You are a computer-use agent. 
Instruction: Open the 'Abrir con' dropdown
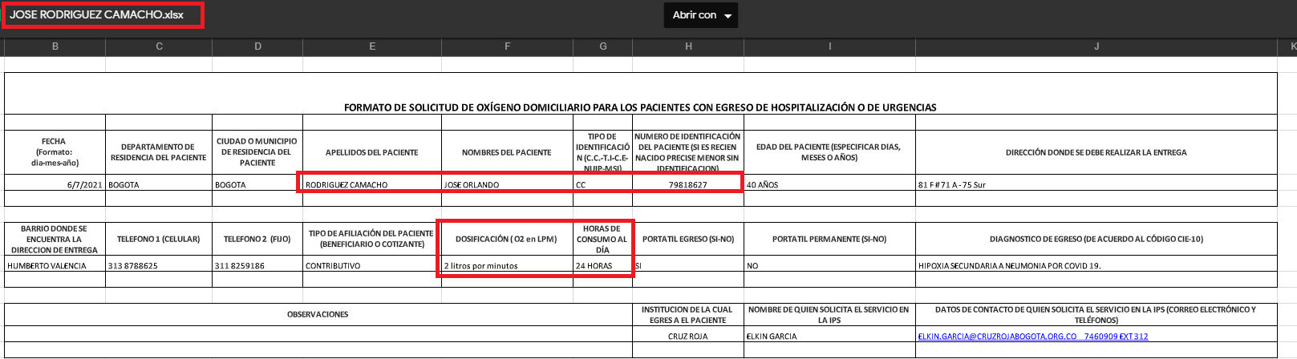pos(701,15)
